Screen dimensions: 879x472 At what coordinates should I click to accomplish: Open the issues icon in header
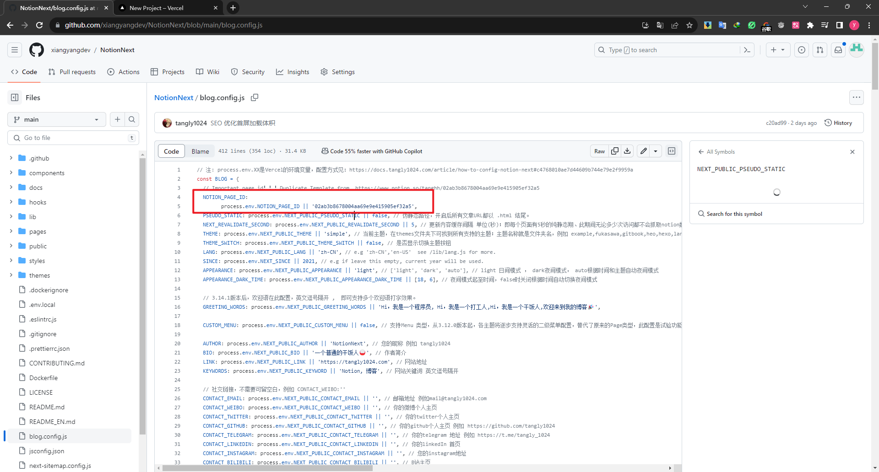(x=802, y=50)
